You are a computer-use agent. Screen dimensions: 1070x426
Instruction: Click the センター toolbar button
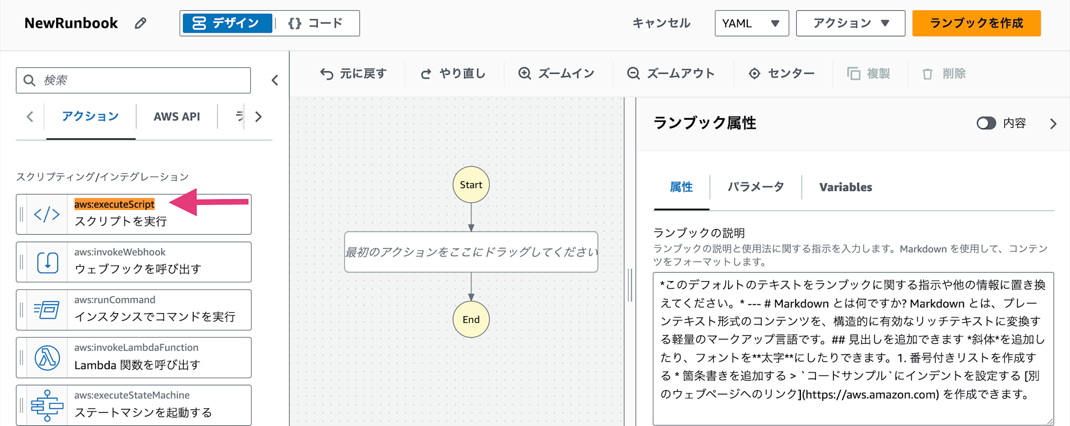pyautogui.click(x=782, y=73)
